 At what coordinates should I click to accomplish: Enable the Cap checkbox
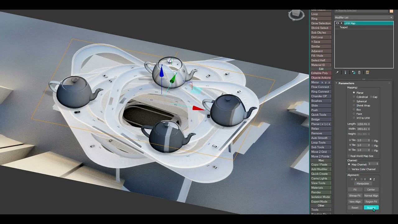click(371, 97)
